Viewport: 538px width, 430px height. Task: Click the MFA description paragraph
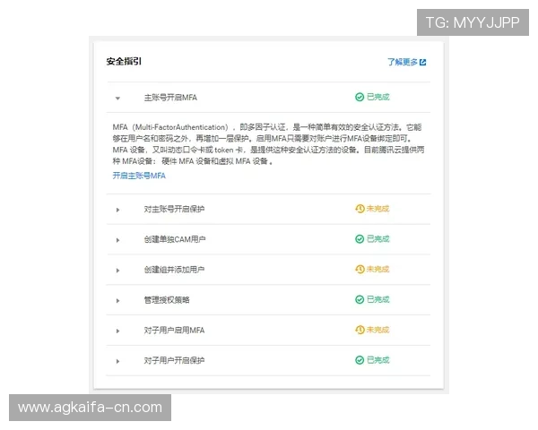268,144
